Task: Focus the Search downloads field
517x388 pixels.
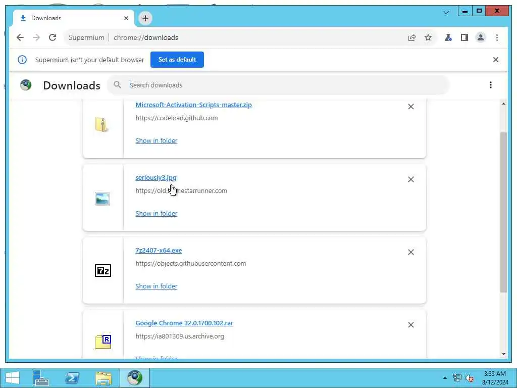Action: point(279,85)
